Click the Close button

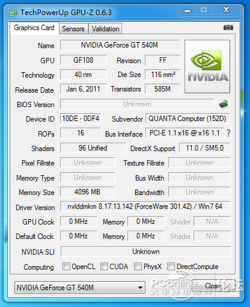[x=213, y=286]
